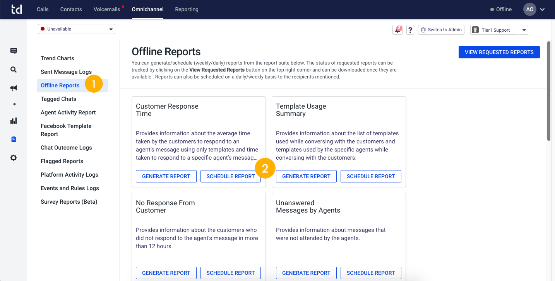This screenshot has height=281, width=555.
Task: Click the No Response From Customer card title
Action: click(x=165, y=207)
